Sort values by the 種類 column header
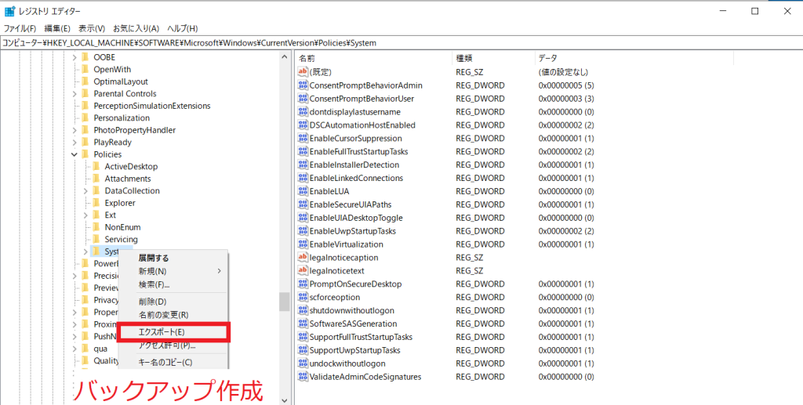 tap(494, 58)
